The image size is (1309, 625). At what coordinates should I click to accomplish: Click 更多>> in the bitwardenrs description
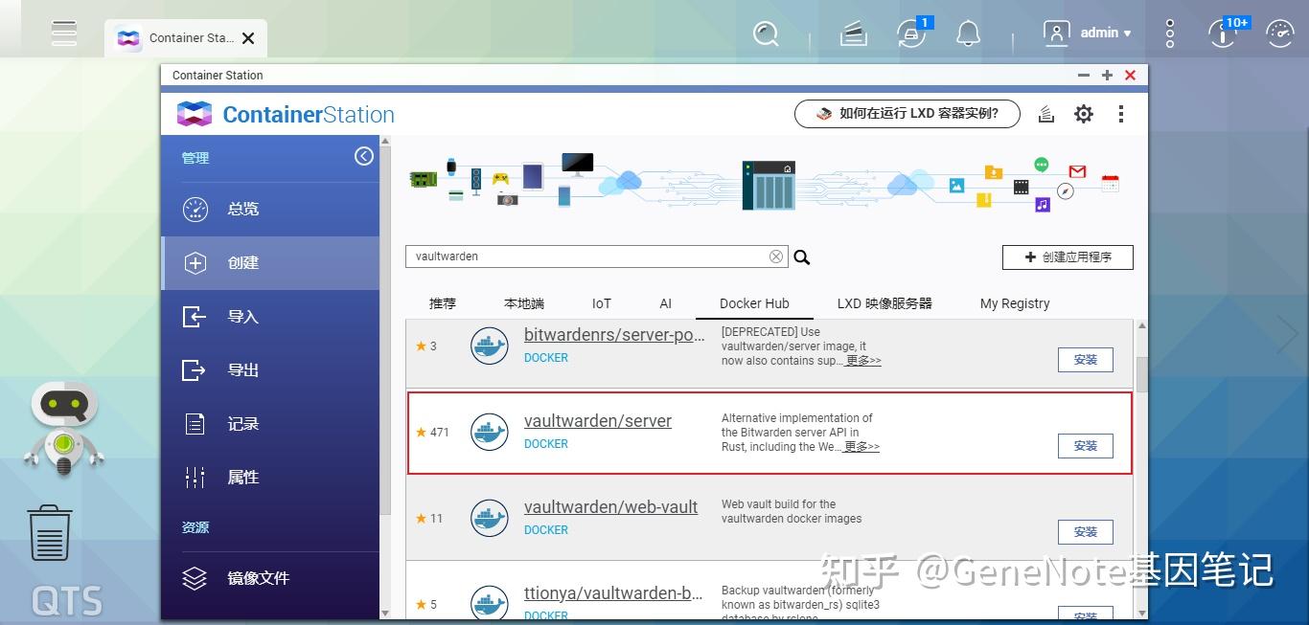click(x=862, y=361)
